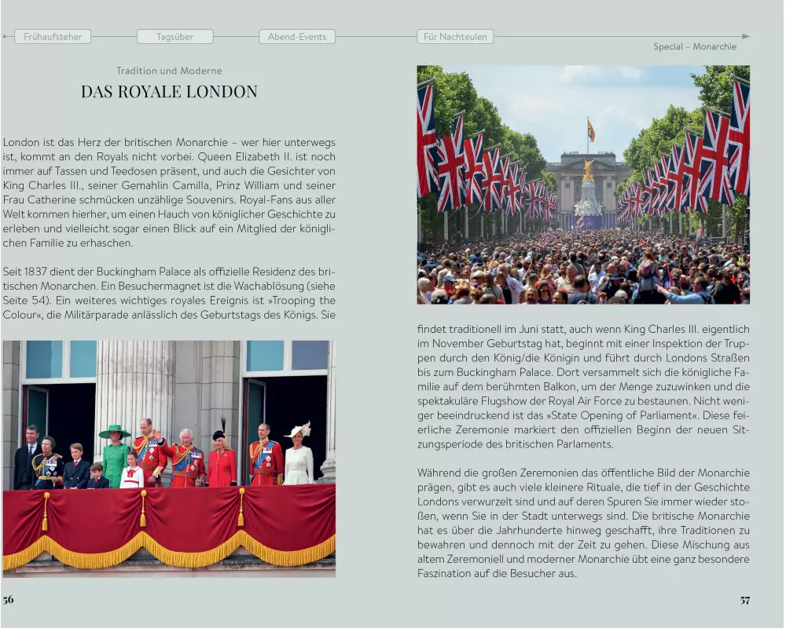Open the Frühaufsteher tab
Viewport: 786px width, 628px height.
(x=53, y=36)
